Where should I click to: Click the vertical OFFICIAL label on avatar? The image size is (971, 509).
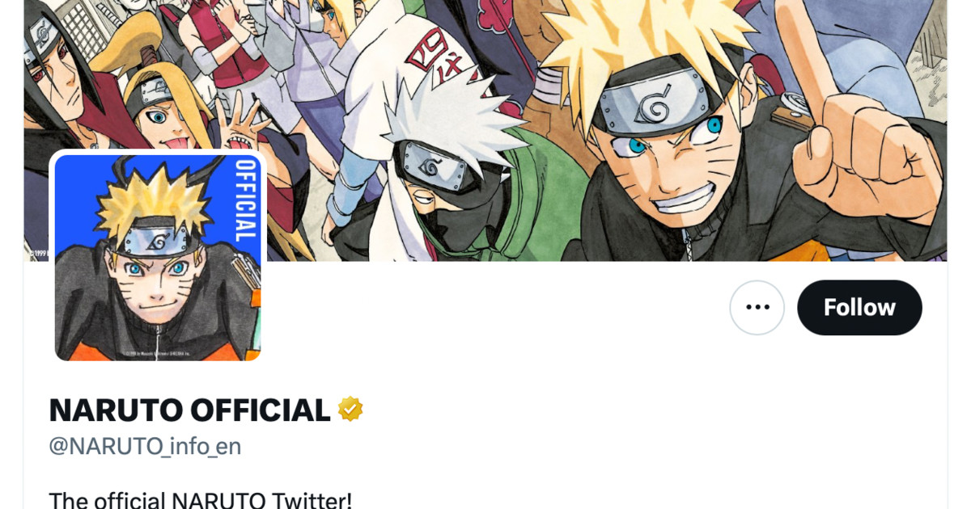tap(244, 200)
